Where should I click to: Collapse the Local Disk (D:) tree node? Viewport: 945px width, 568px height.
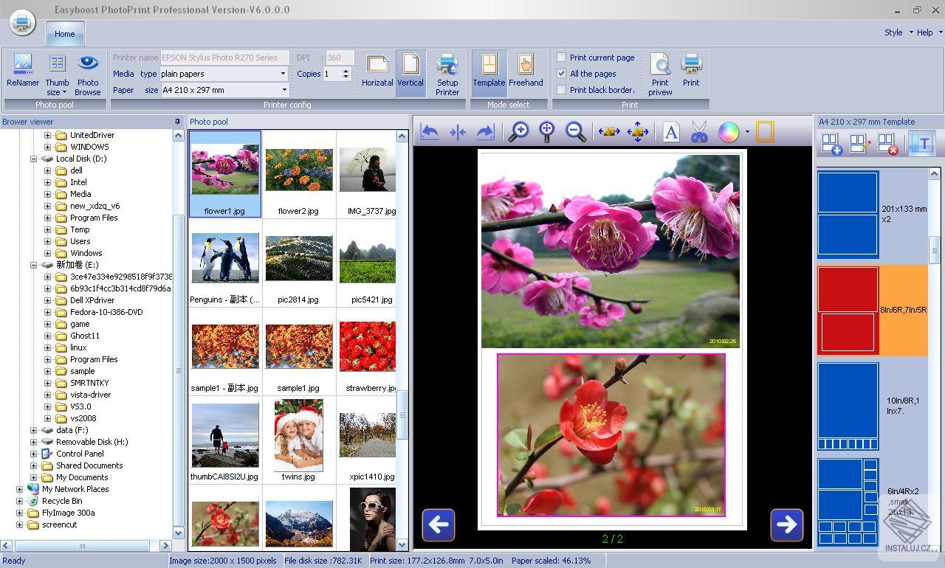[x=34, y=158]
